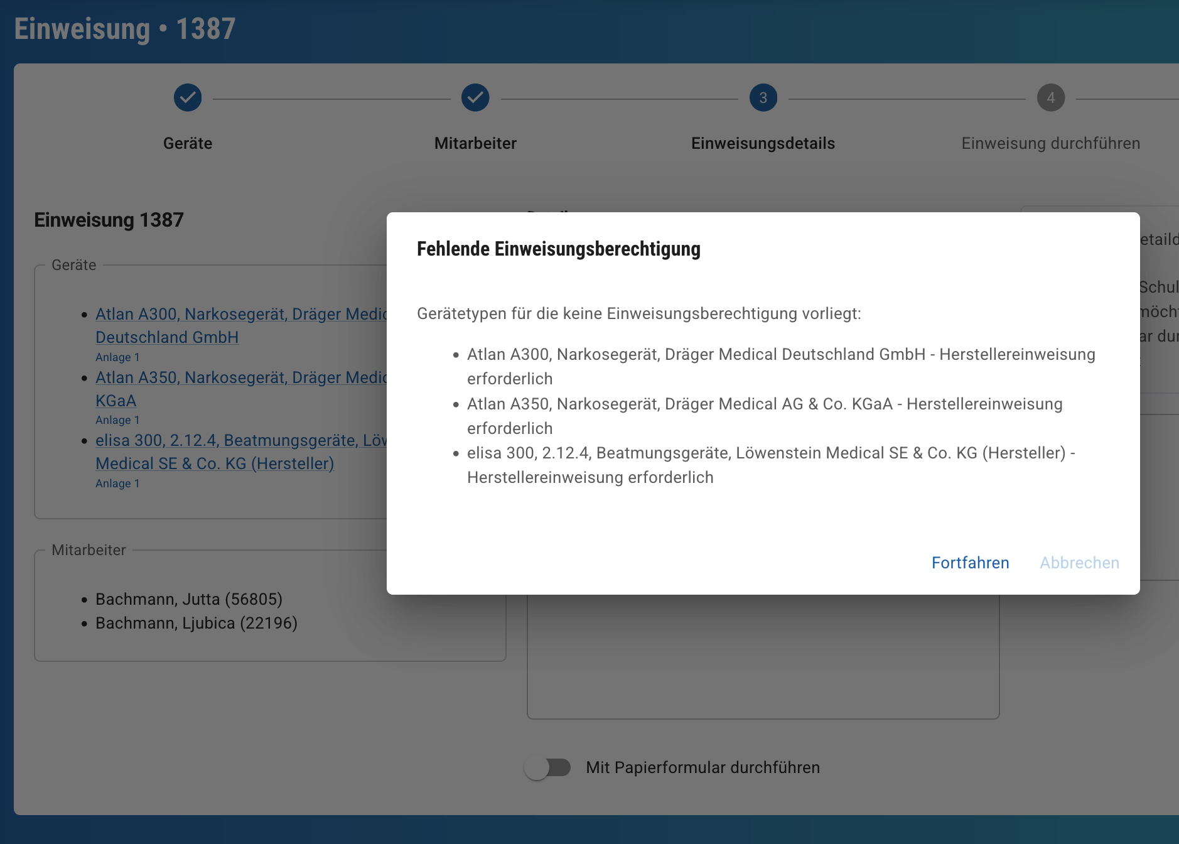Viewport: 1179px width, 844px height.
Task: Toggle Mit Papierformular durchführen switch
Action: [x=548, y=767]
